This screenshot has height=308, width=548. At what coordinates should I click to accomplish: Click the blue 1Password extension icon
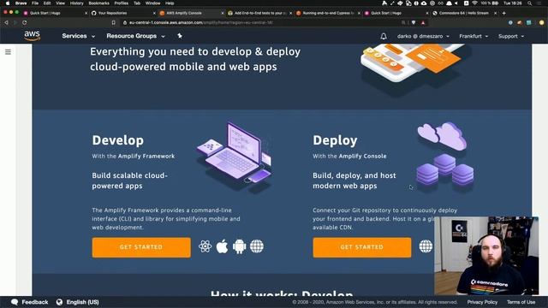(510, 23)
